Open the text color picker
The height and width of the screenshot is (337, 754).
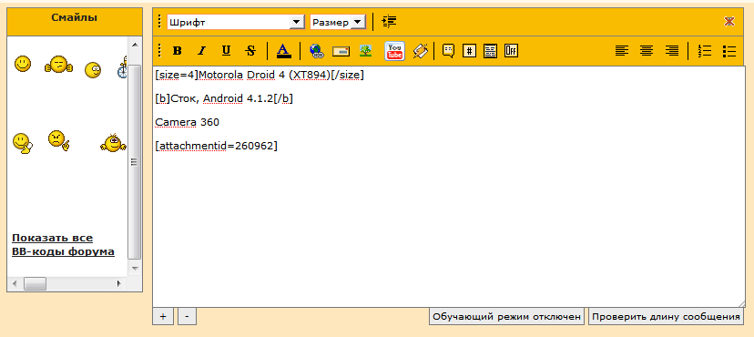[284, 50]
